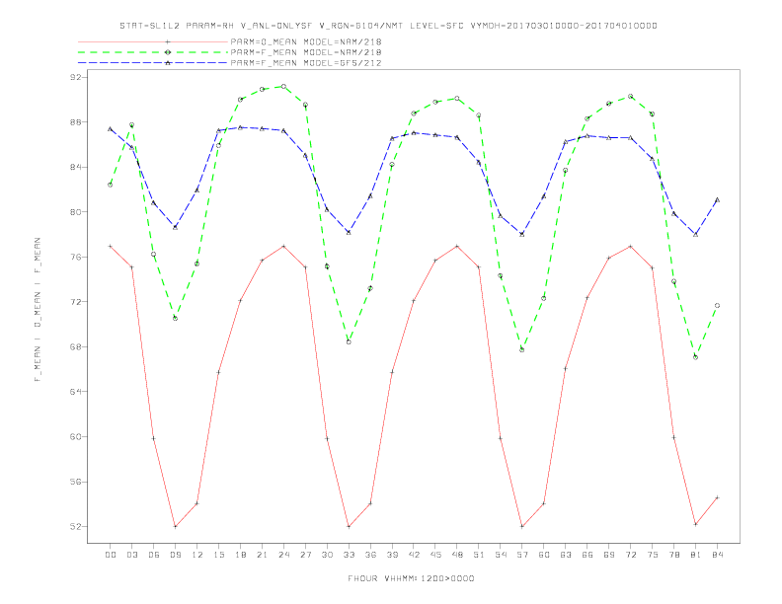This screenshot has width=782, height=604.
Task: Click x-axis forecast hour label 60
Action: coord(544,555)
